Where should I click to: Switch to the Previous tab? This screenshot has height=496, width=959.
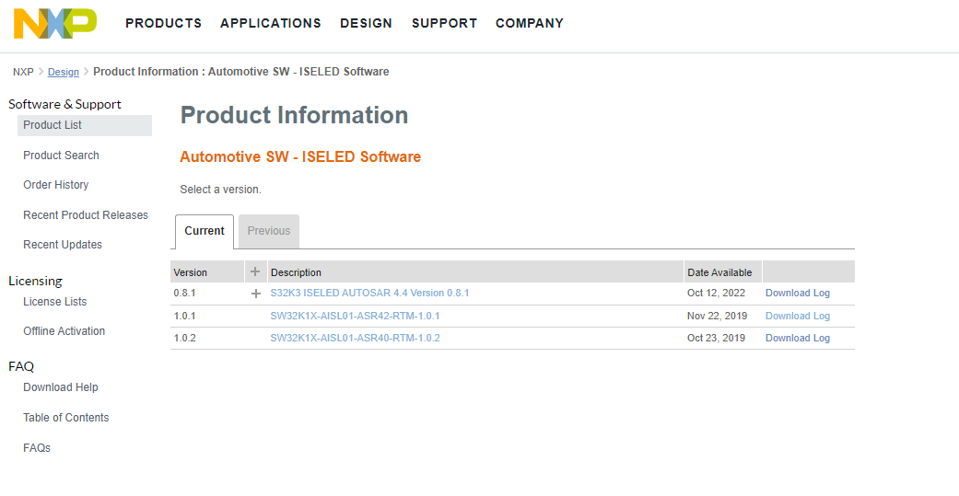pos(269,231)
